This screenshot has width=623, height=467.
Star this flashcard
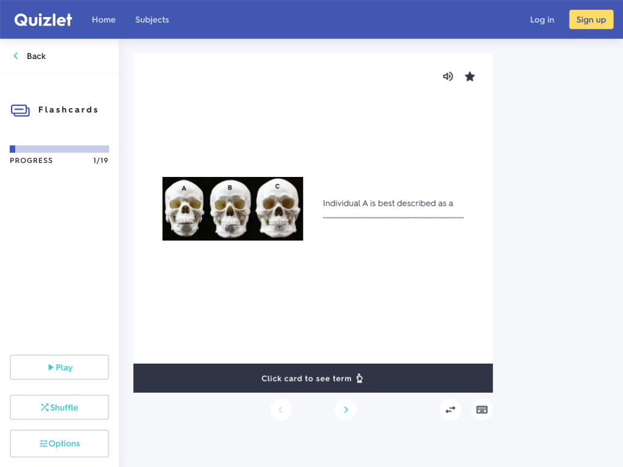point(470,76)
